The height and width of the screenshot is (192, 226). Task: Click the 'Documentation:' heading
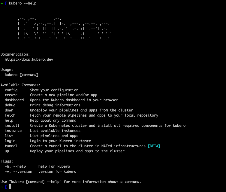pyautogui.click(x=15, y=54)
